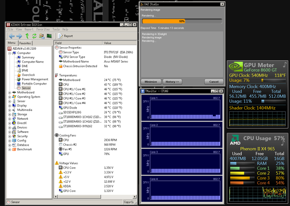The width and height of the screenshot is (290, 206).
Task: Click the Network icon in AIDA64 tree
Action: (14, 119)
